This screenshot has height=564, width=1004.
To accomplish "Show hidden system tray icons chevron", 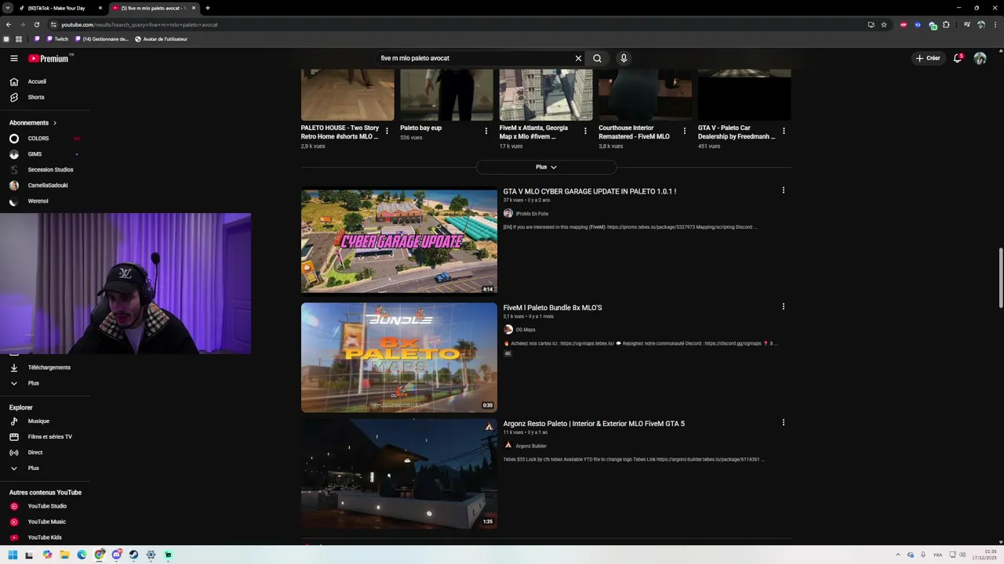I will point(899,555).
